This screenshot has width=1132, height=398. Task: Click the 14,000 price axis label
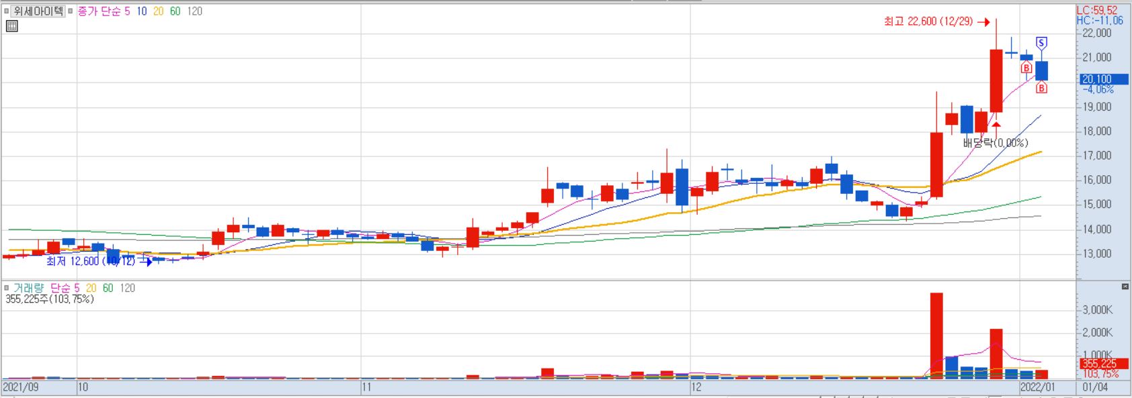1096,229
